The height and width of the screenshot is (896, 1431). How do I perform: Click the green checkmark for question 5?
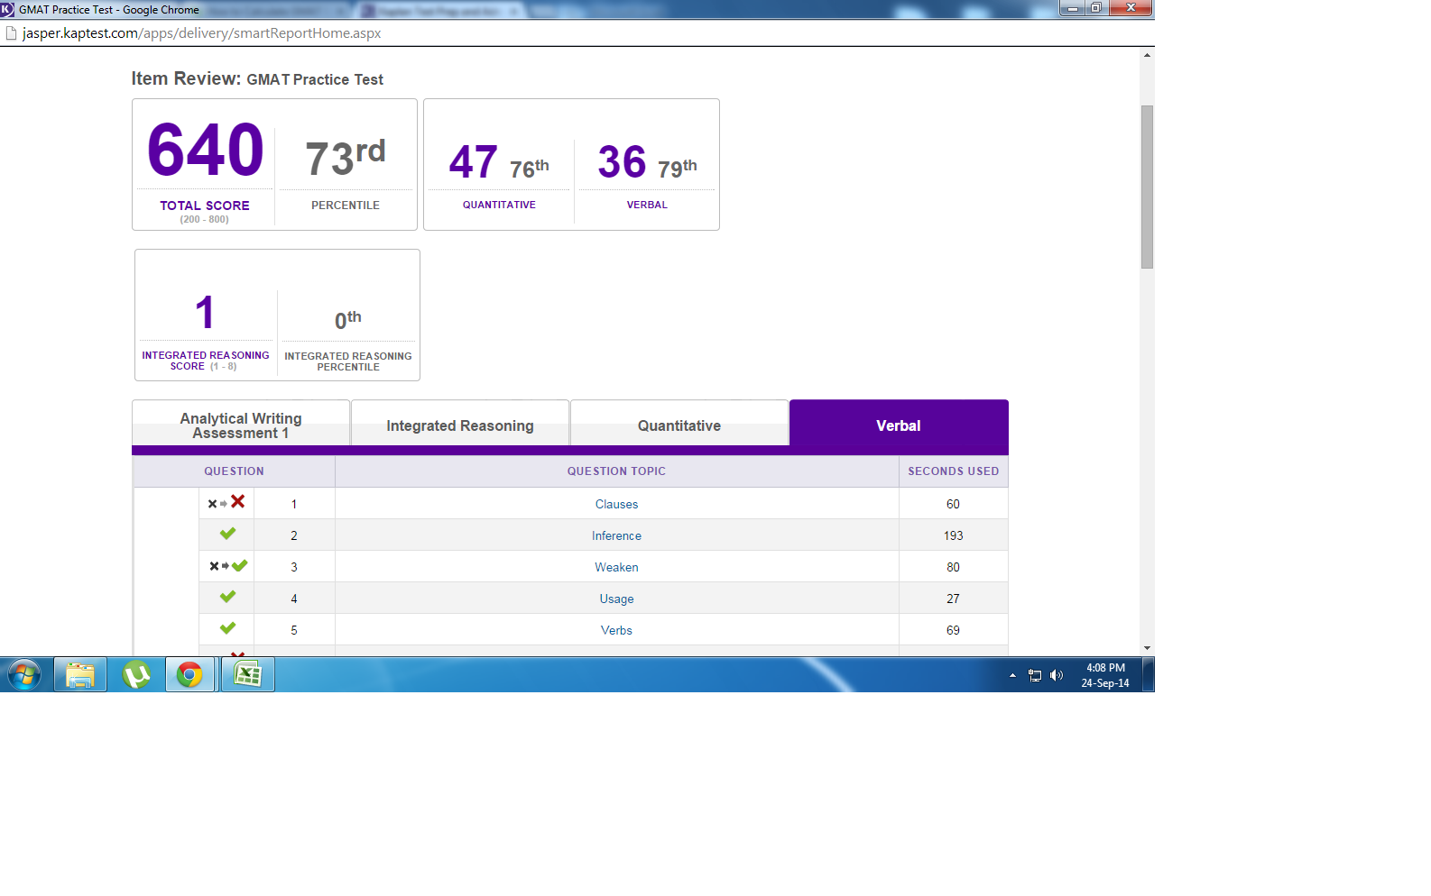pyautogui.click(x=227, y=628)
